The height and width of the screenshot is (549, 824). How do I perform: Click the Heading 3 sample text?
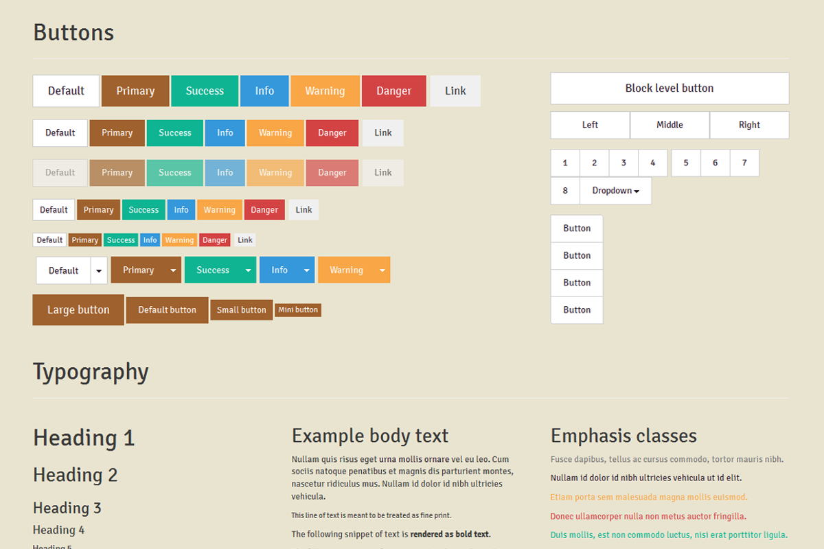[67, 508]
